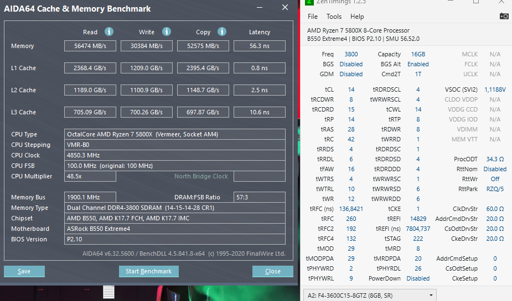Image resolution: width=512 pixels, height=301 pixels.
Task: Click the L2 Cache Read 1189.0 GB/s value
Action: click(x=90, y=90)
